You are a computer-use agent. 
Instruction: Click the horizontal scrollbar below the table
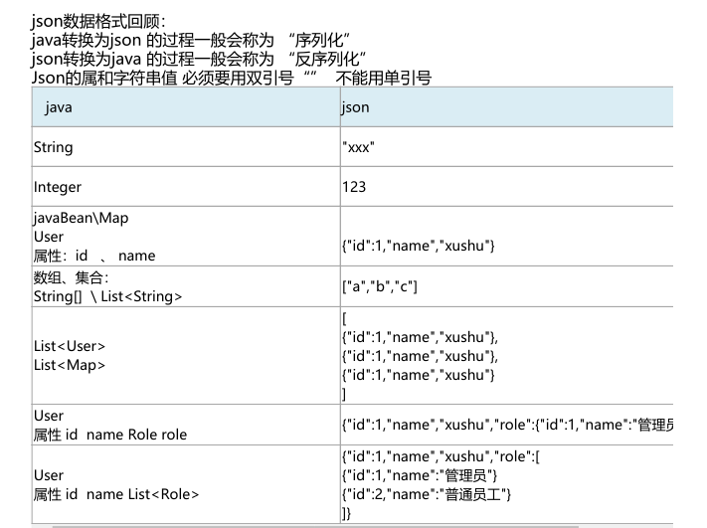click(315, 526)
